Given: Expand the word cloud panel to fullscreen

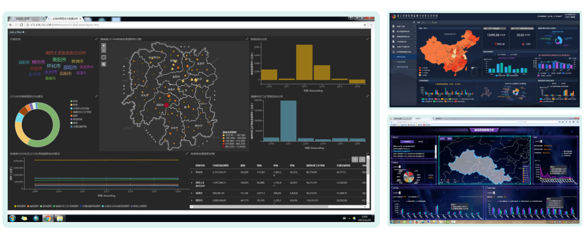Looking at the screenshot, I should (96, 39).
